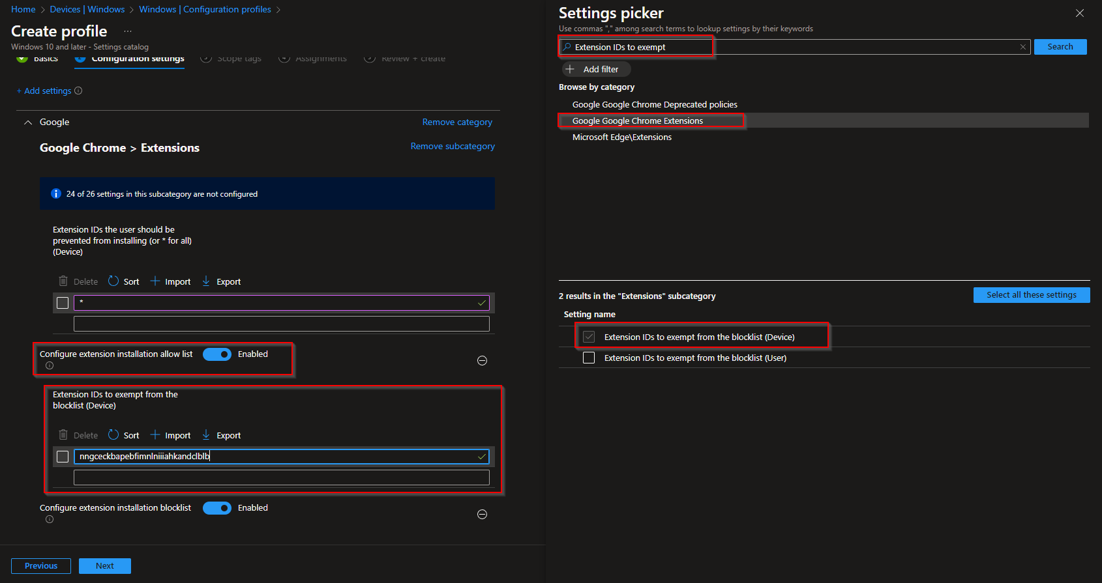Screen dimensions: 1102x583
Task: Open the Devices | Windows breadcrumb
Action: point(87,9)
